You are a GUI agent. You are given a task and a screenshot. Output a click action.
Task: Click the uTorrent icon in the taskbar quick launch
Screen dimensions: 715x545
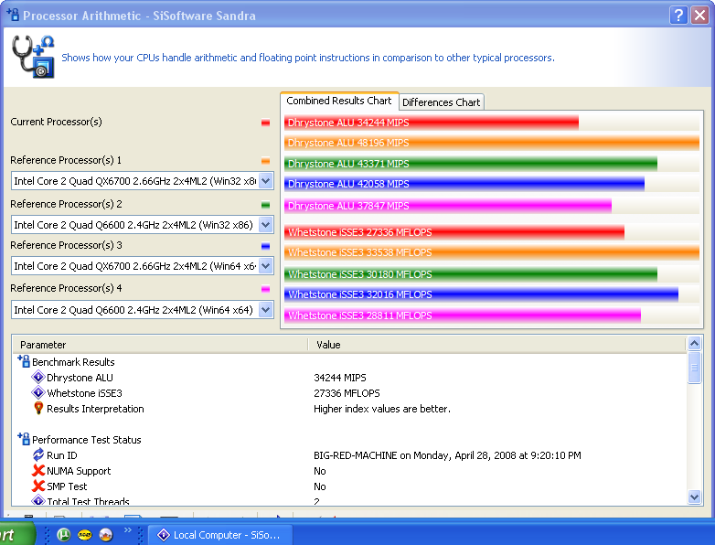[x=63, y=535]
